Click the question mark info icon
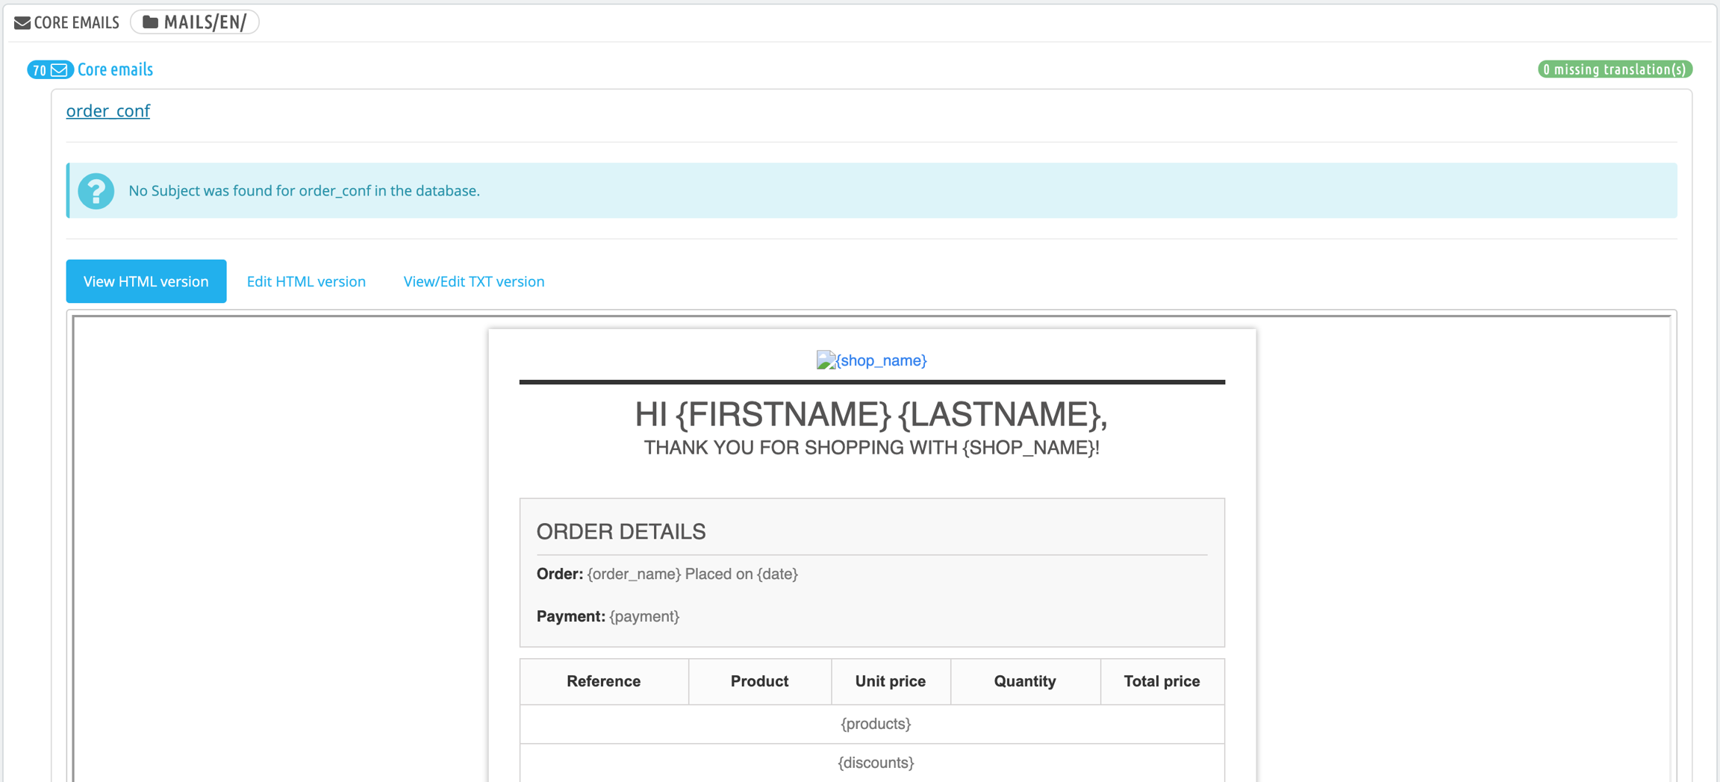 pyautogui.click(x=96, y=191)
